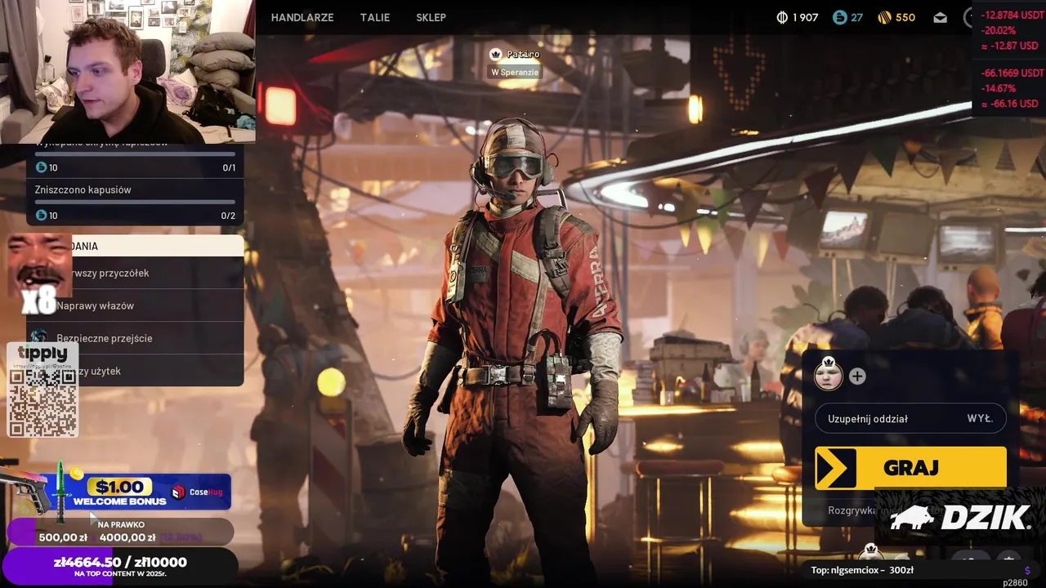Click the yellow 550 balance value
This screenshot has width=1046, height=588.
pyautogui.click(x=905, y=17)
